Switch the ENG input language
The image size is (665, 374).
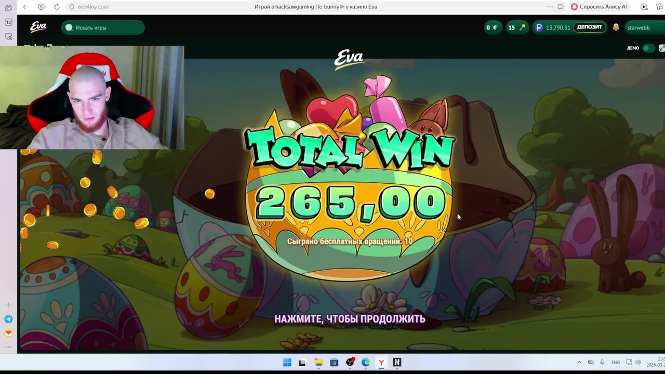[x=616, y=362]
